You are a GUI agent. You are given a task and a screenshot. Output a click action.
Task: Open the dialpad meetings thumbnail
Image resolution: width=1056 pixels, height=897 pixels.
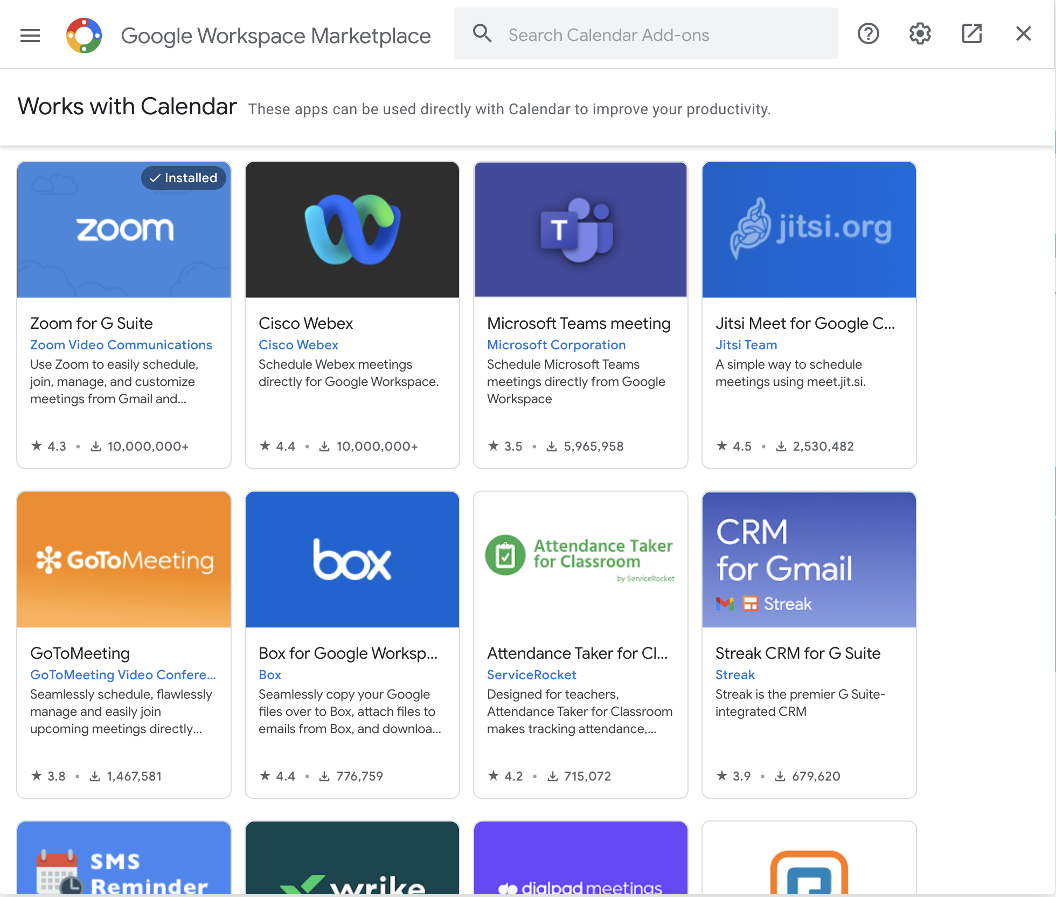click(581, 858)
